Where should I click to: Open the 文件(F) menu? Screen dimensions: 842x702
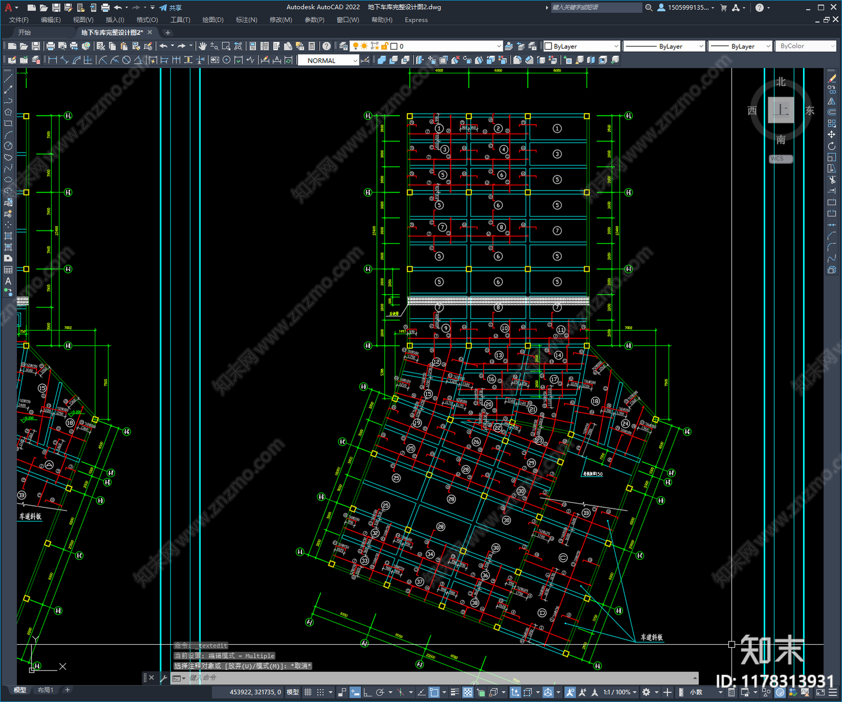tap(19, 20)
